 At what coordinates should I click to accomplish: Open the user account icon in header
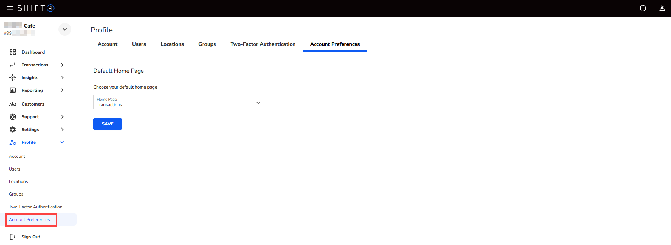662,8
